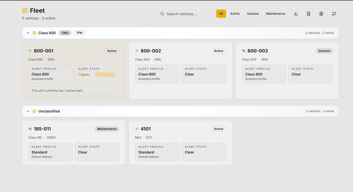Screen dimensions: 353x192
Task: Click Alert State Clear box of 185-011
Action: [97, 152]
